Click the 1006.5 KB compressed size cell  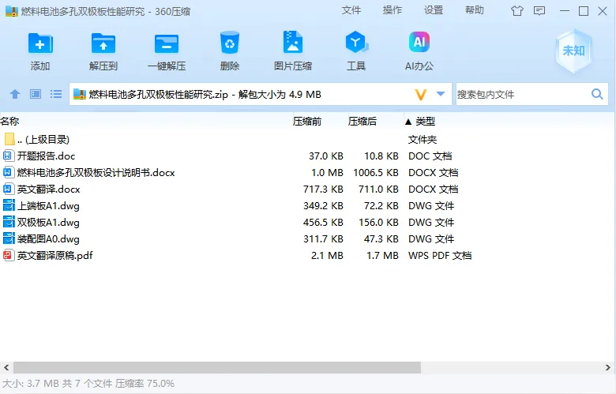(376, 172)
